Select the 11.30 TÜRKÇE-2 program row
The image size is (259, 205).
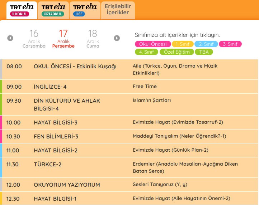129,167
